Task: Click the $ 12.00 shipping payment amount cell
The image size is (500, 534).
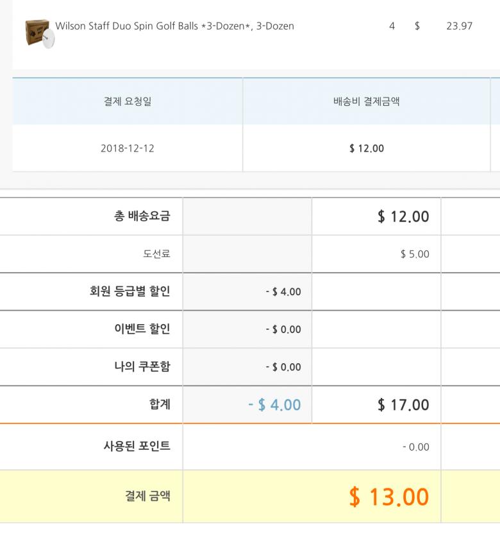Action: tap(366, 148)
